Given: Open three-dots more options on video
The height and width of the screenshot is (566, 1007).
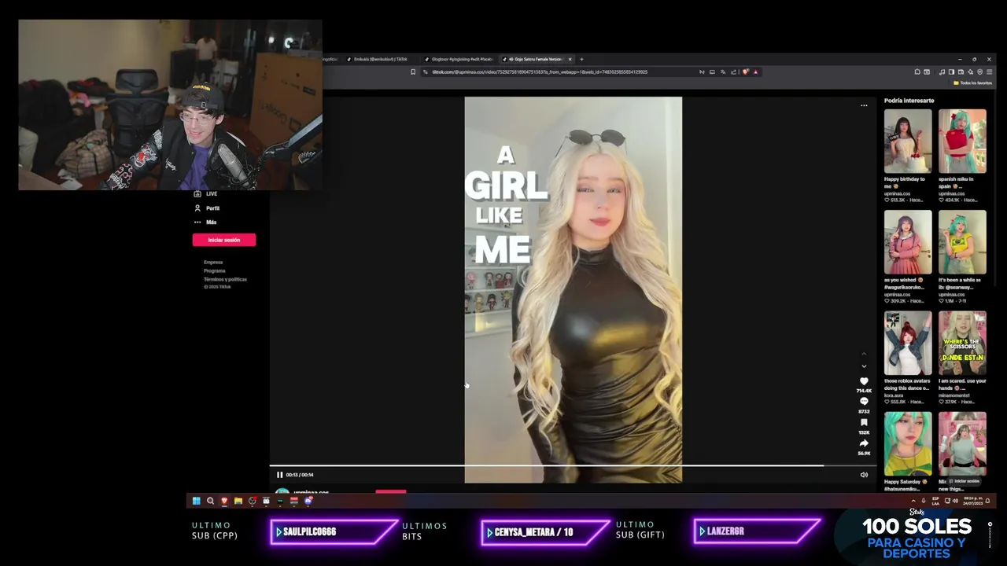Looking at the screenshot, I should (864, 105).
